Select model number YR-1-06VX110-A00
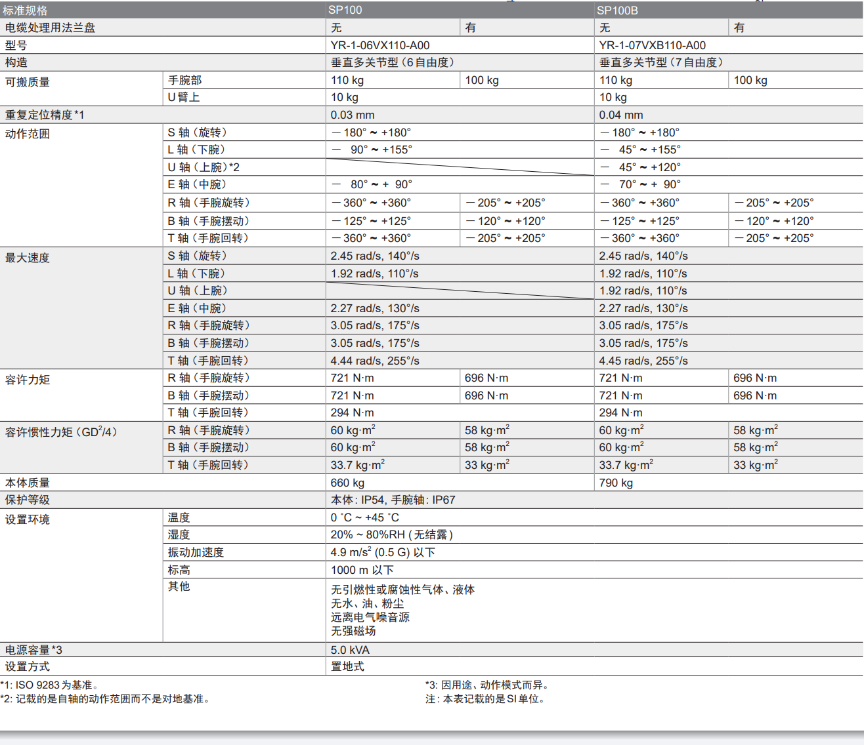Image resolution: width=864 pixels, height=745 pixels. pos(380,45)
